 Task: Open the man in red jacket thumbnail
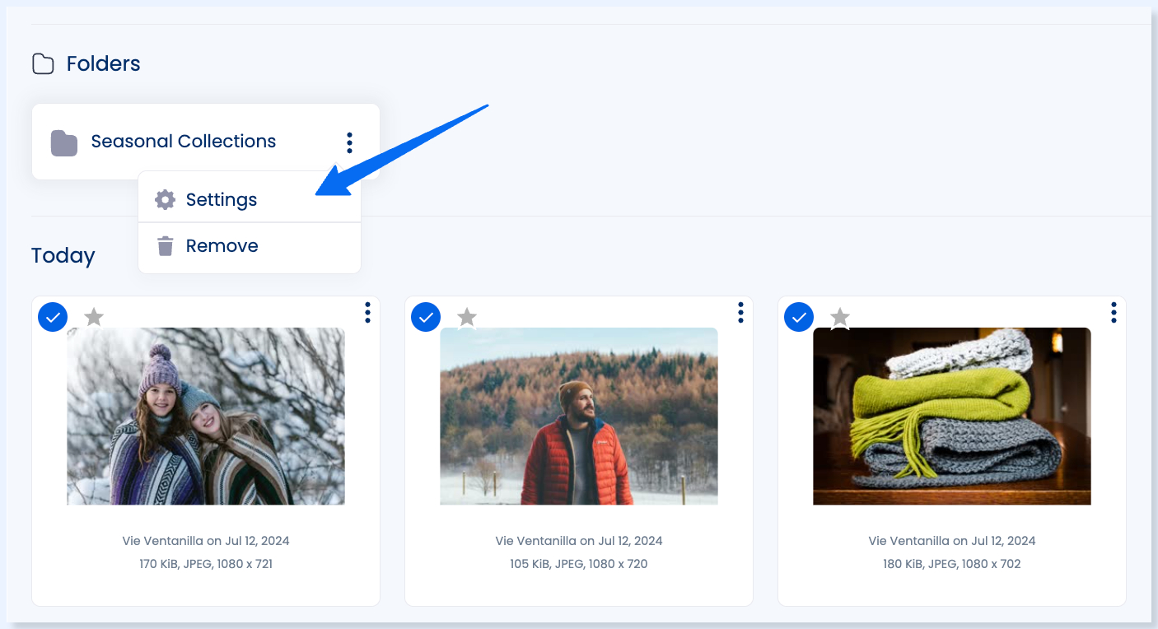[x=579, y=416]
